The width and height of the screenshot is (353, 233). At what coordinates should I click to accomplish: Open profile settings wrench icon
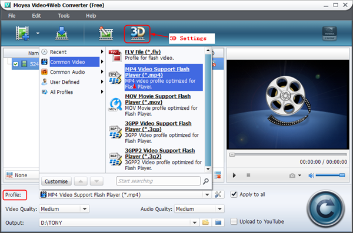pos(218,195)
